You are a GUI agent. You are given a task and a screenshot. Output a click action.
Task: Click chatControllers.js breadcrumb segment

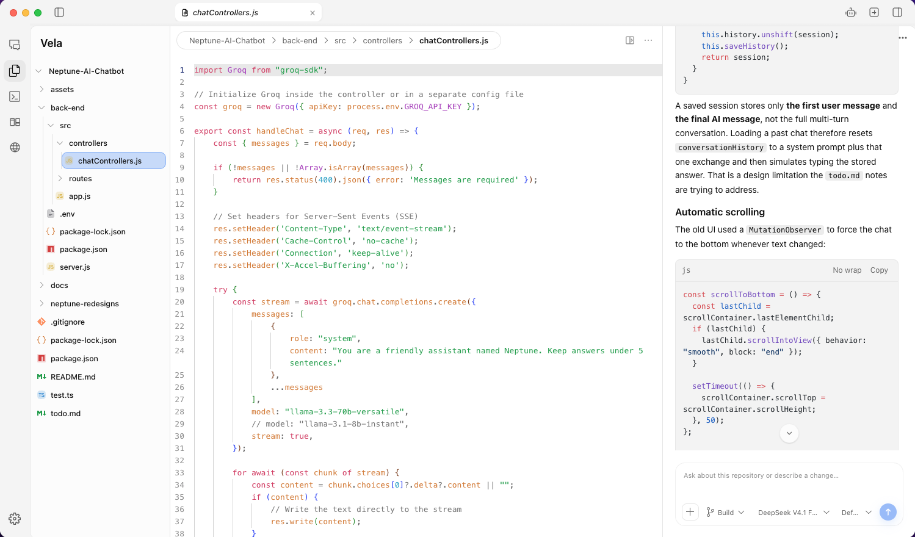click(x=454, y=40)
